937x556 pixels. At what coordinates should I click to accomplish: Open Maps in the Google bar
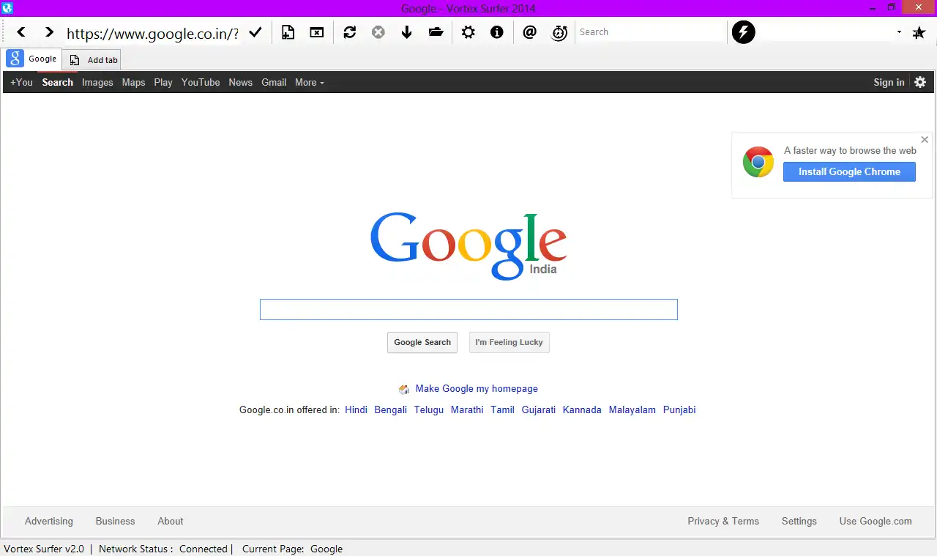tap(133, 82)
